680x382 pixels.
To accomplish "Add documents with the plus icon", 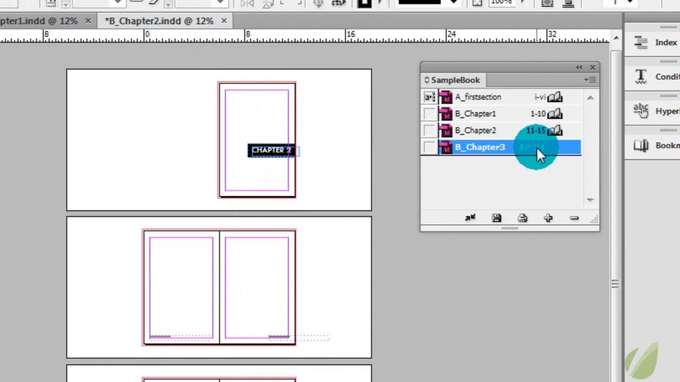I will [x=548, y=218].
